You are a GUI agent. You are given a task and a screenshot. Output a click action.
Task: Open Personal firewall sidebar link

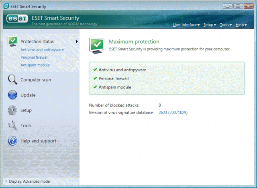[35, 58]
